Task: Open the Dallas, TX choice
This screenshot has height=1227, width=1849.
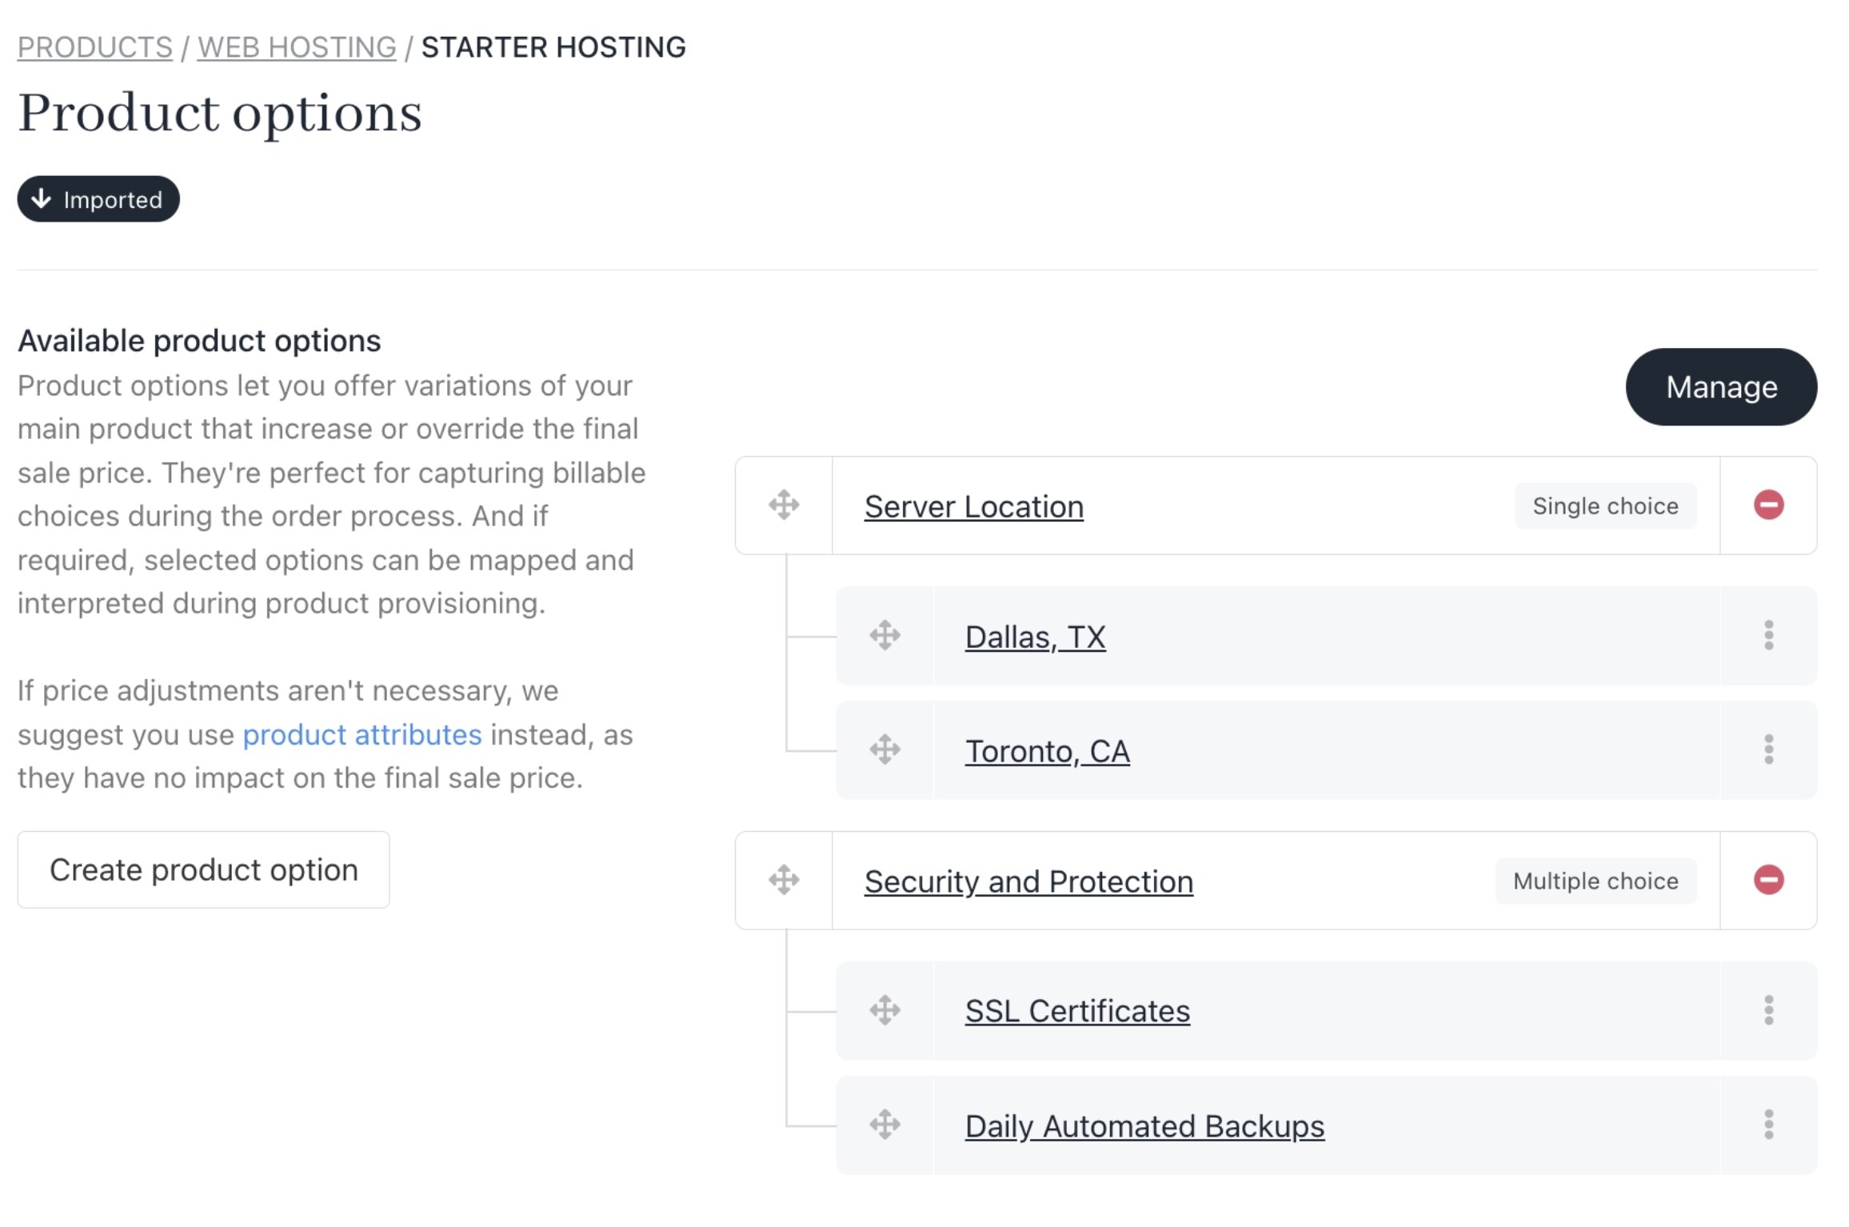Action: [1035, 637]
